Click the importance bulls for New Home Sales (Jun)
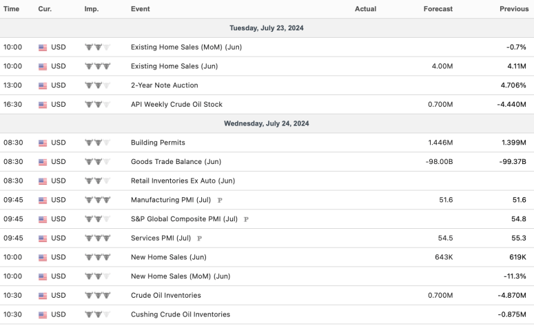The width and height of the screenshot is (534, 326). (98, 257)
